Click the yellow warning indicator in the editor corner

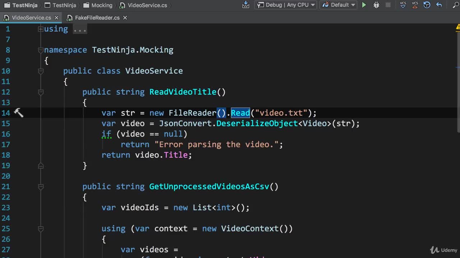[x=458, y=27]
